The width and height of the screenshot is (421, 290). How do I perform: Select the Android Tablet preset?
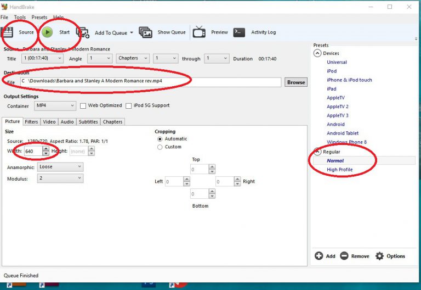point(343,133)
